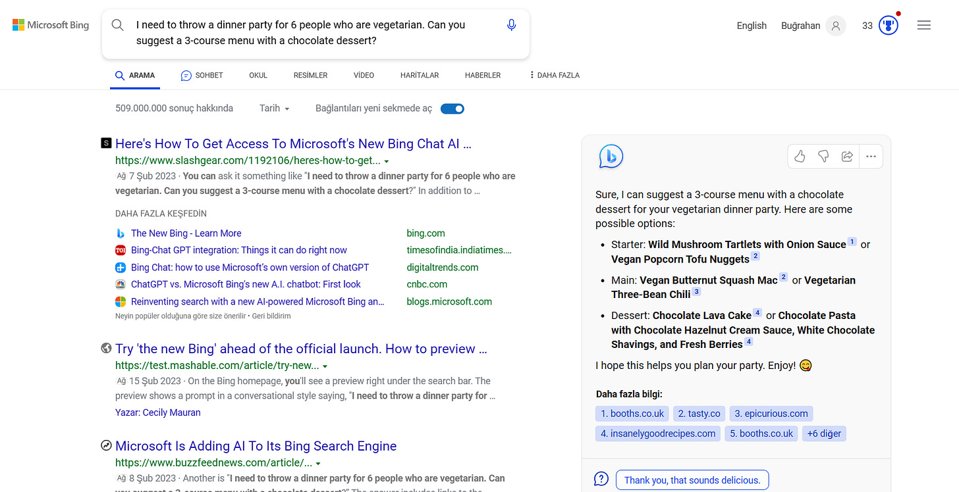Select the ARAMA search tab
959x492 pixels.
click(135, 75)
